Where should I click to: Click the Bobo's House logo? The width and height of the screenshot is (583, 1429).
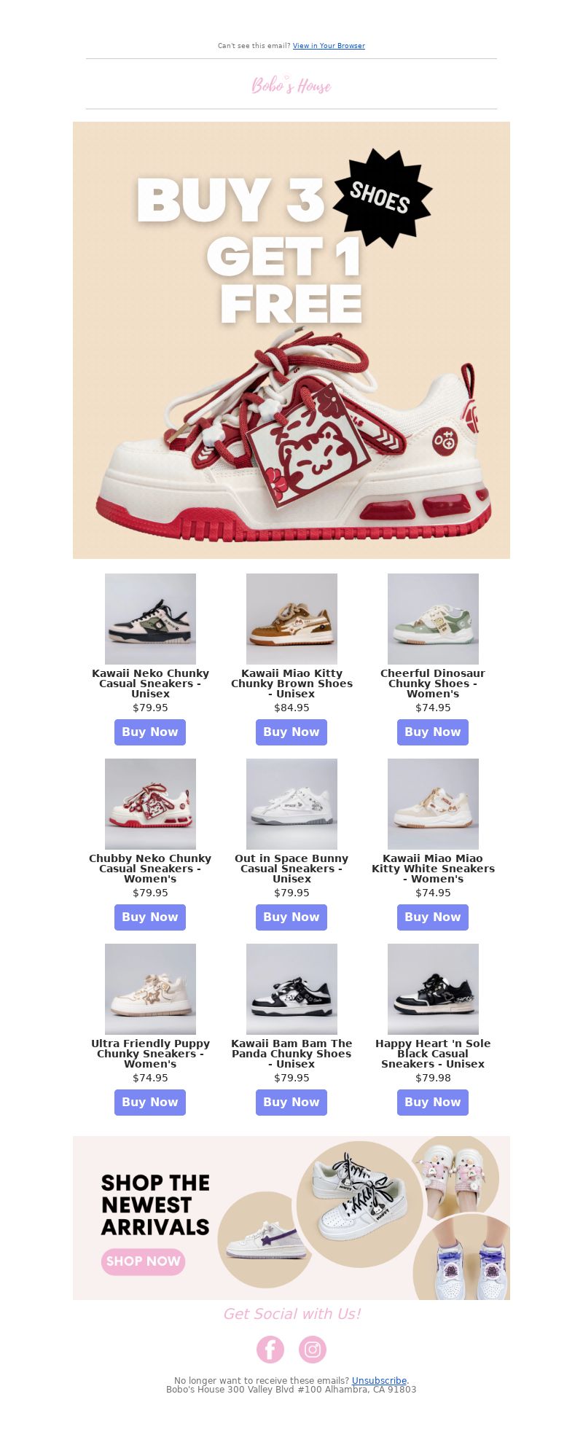coord(291,85)
